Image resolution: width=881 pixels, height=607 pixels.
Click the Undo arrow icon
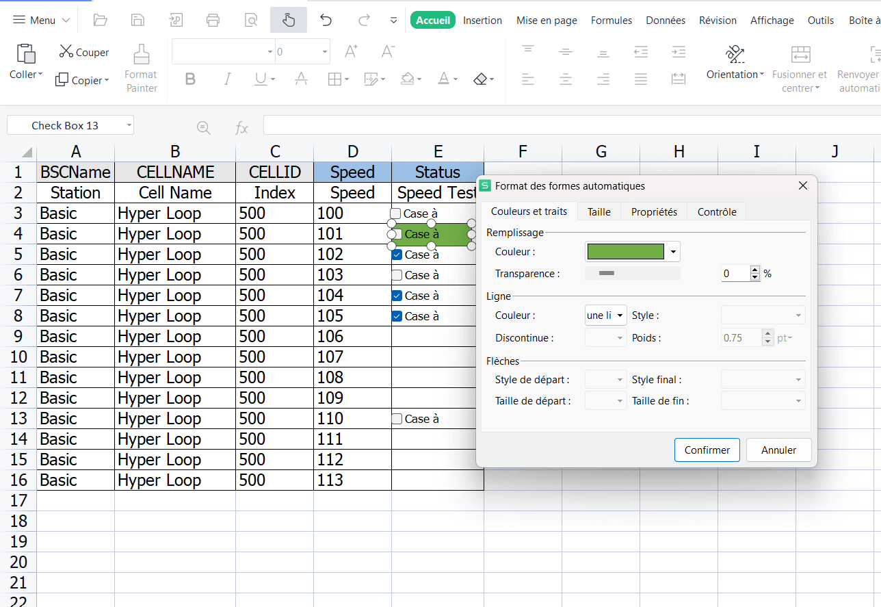click(x=326, y=21)
